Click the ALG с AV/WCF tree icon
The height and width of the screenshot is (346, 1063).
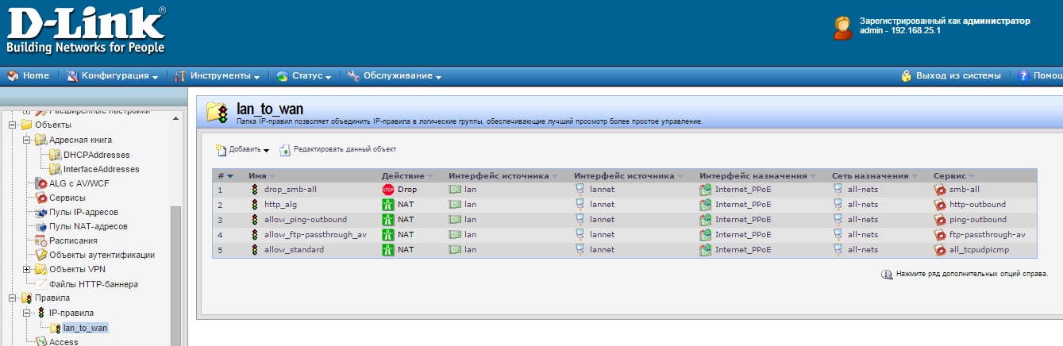click(40, 183)
